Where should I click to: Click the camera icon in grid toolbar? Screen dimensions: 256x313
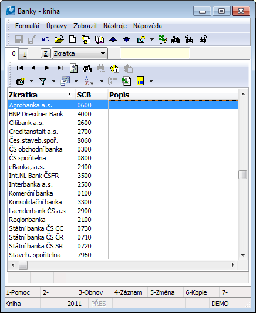coord(21,81)
